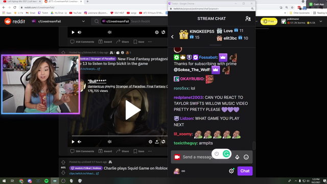Open the Twitch bookmark
Viewport: 327px width, 184px height.
click(x=43, y=13)
